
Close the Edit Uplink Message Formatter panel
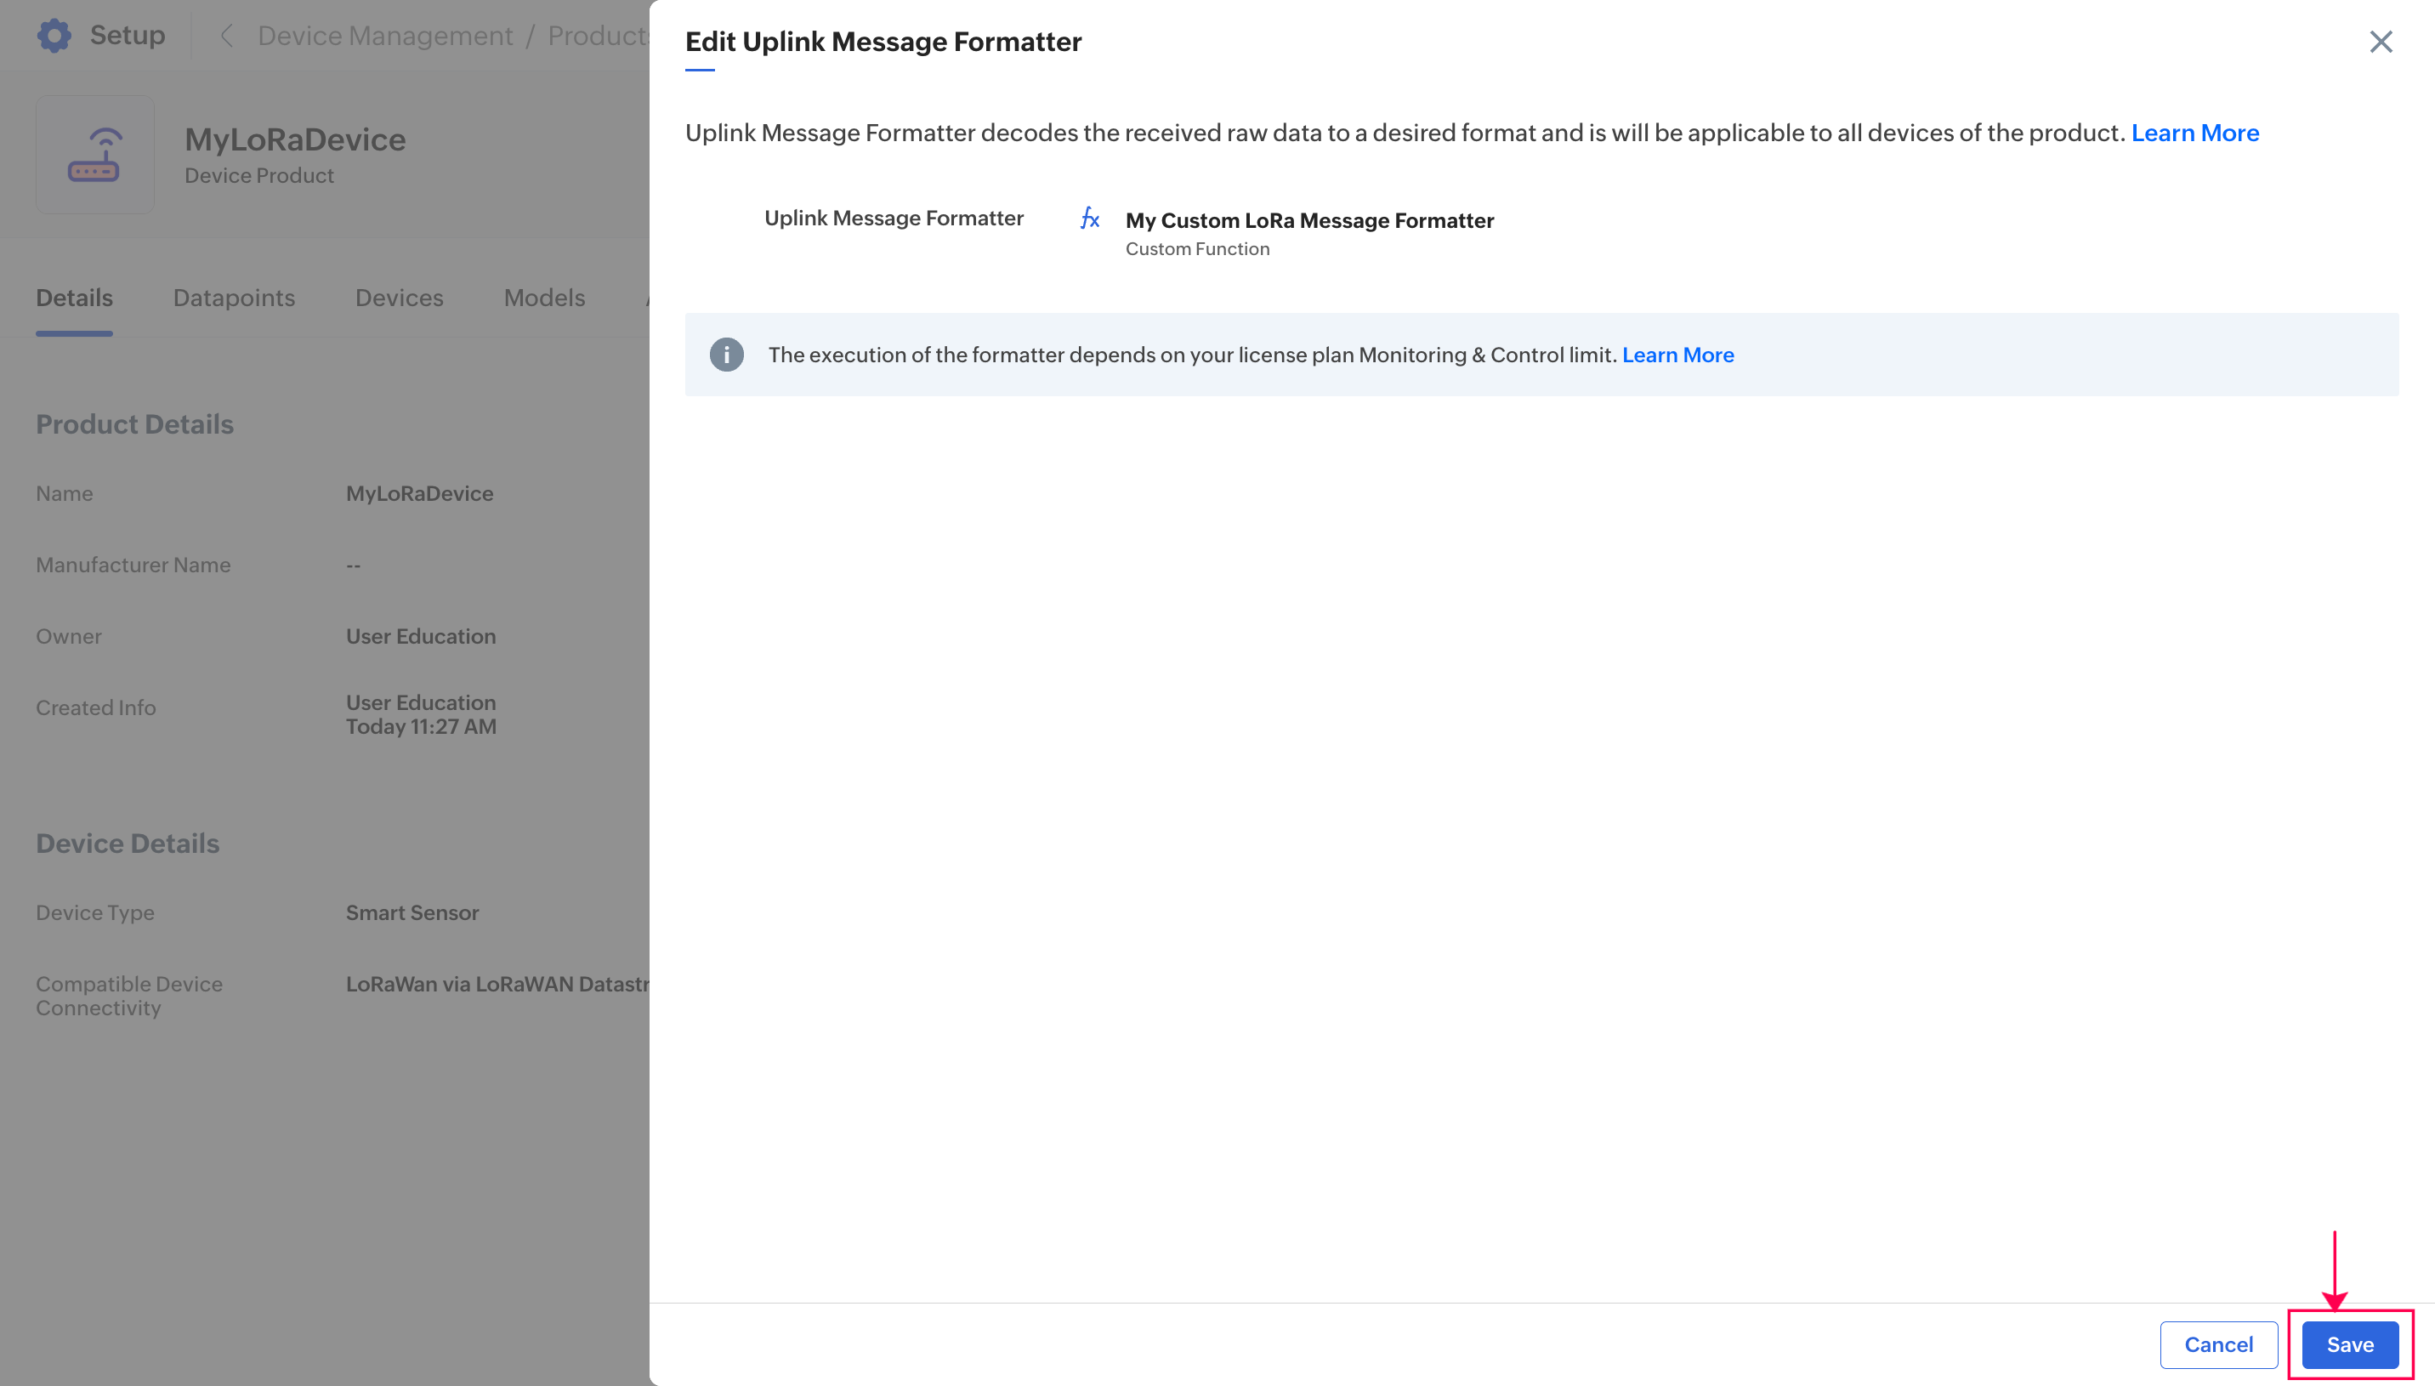coord(2380,42)
